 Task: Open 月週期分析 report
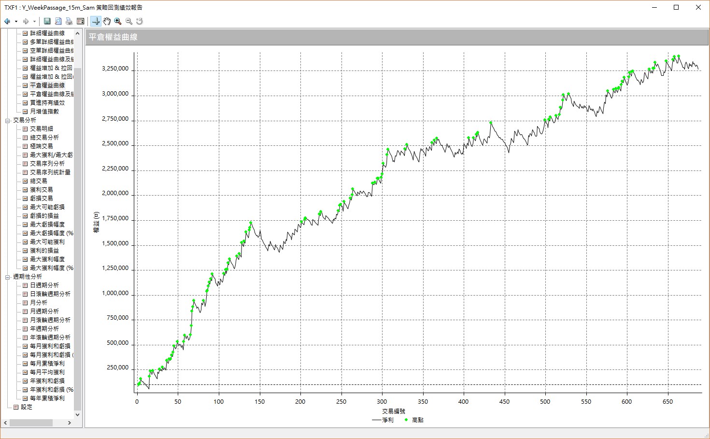click(44, 312)
